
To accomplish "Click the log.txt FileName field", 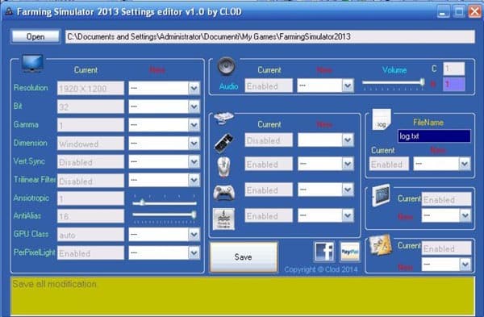I will [x=434, y=136].
